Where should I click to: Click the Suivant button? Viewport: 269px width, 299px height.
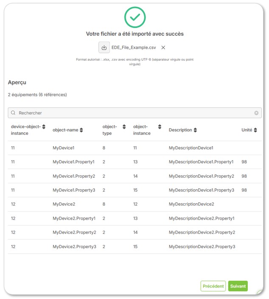click(238, 286)
